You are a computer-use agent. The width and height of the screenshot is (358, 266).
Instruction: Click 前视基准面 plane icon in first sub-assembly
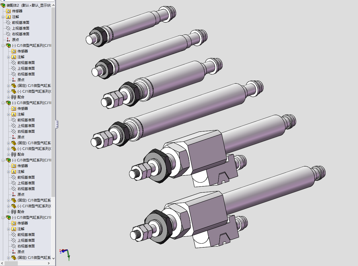pos(13,62)
